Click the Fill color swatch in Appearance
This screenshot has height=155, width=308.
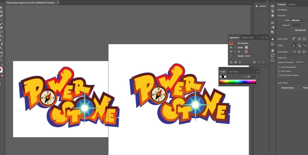(x=246, y=51)
